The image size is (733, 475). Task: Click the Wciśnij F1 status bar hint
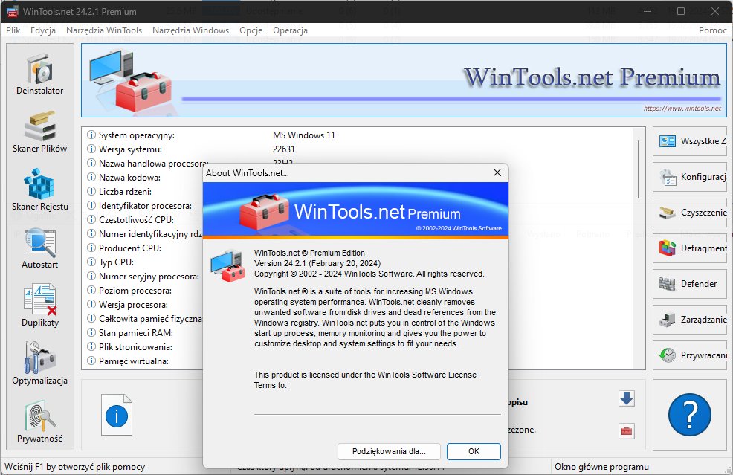pos(75,467)
